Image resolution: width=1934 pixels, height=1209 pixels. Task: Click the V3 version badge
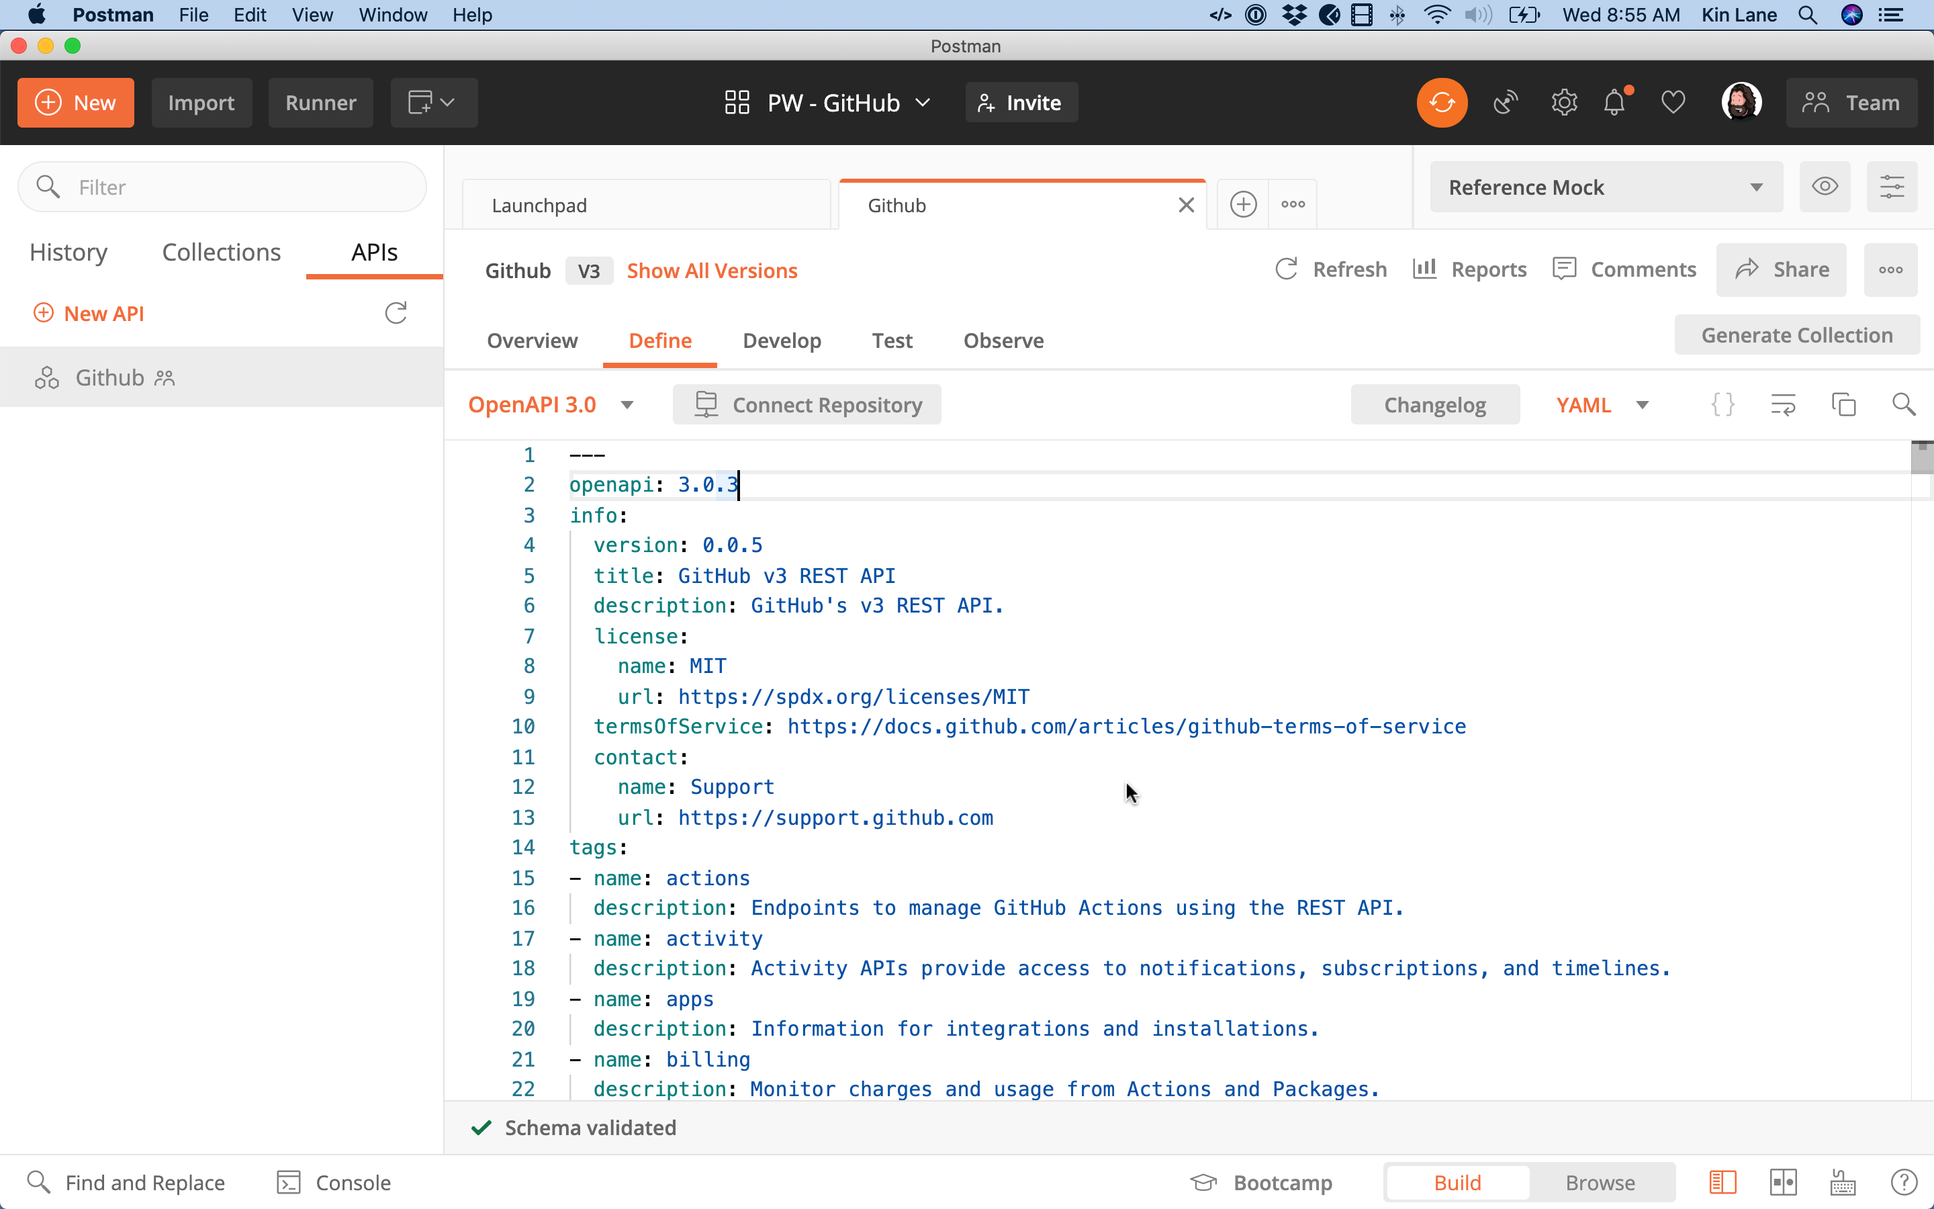589,271
